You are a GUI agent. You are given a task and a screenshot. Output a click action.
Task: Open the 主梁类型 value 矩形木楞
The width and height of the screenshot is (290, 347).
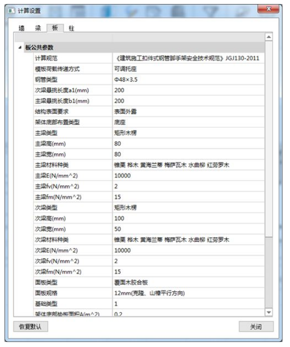point(188,133)
